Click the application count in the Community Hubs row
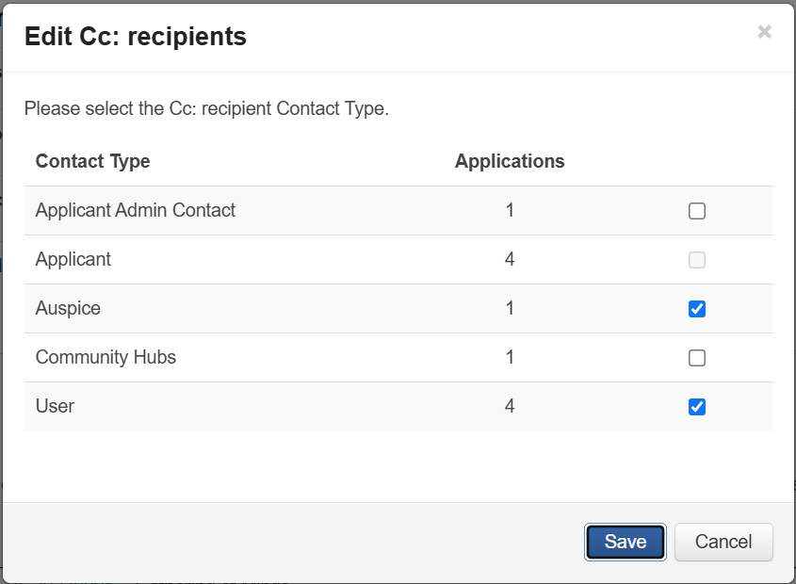Viewport: 796px width, 584px height. click(510, 357)
